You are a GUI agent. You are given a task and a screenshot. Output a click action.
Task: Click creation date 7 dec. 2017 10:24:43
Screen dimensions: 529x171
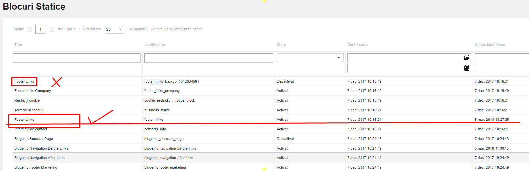tap(364, 139)
